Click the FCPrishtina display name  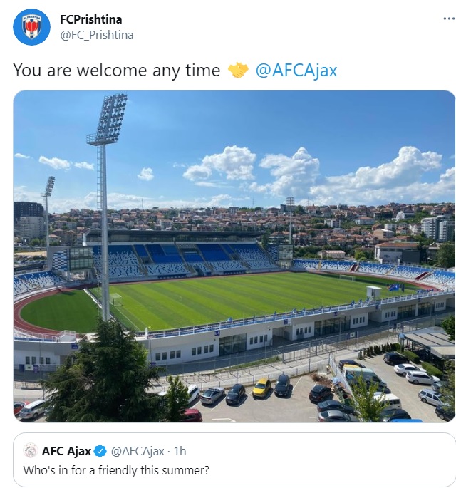(91, 19)
